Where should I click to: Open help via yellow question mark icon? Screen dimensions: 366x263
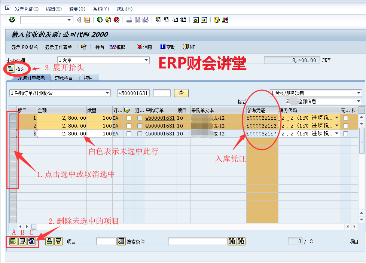(x=216, y=20)
